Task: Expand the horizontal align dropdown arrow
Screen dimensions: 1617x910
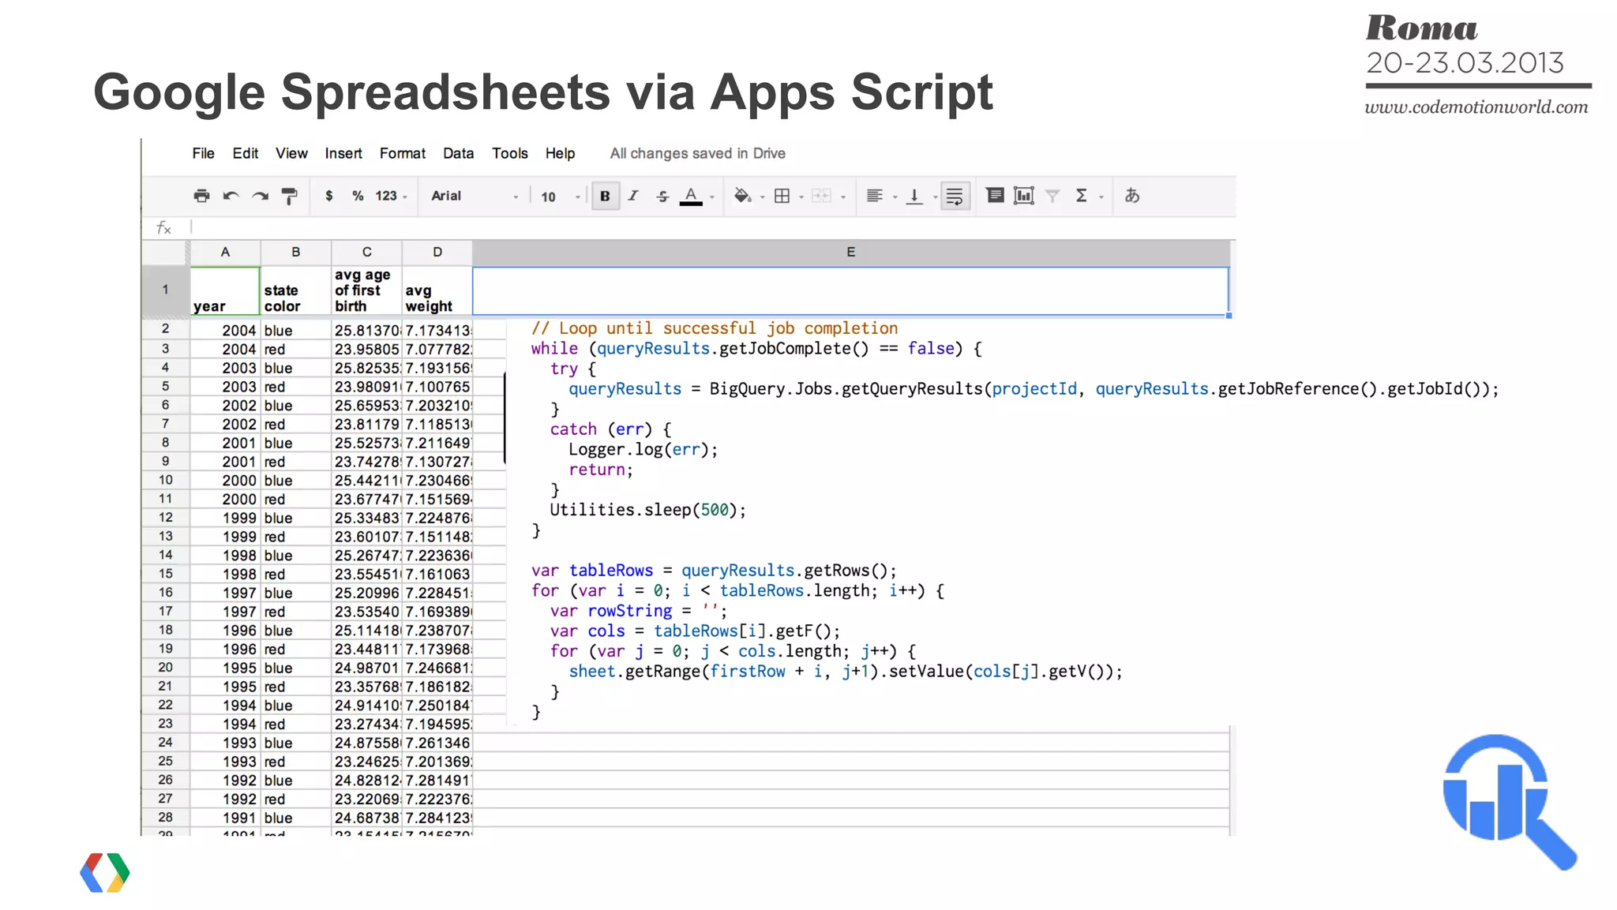Action: (x=895, y=197)
